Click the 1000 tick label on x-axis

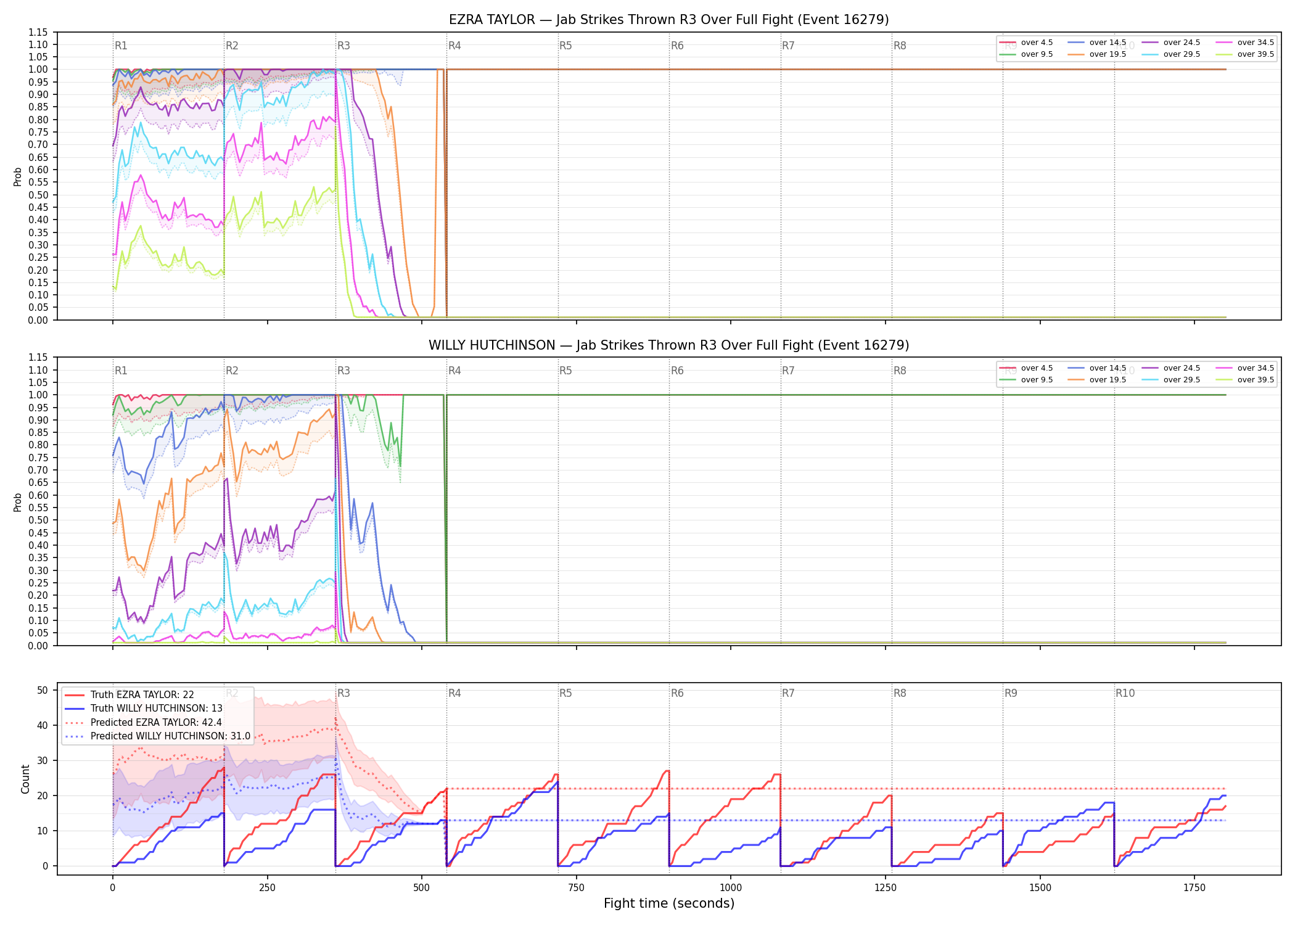(731, 888)
